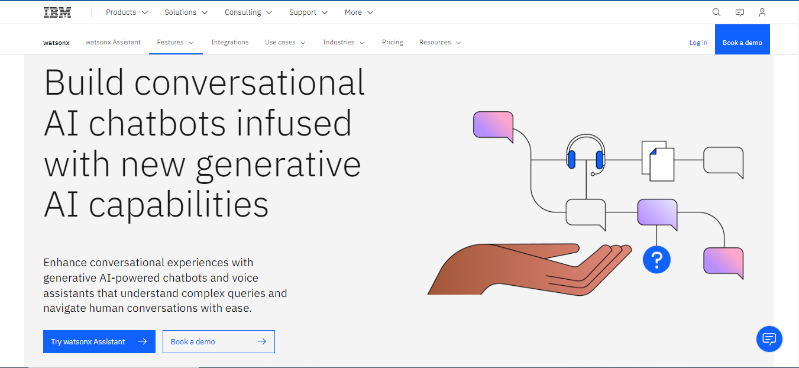The width and height of the screenshot is (799, 368).
Task: Select the watsonx Assistant nav item
Action: pyautogui.click(x=113, y=42)
